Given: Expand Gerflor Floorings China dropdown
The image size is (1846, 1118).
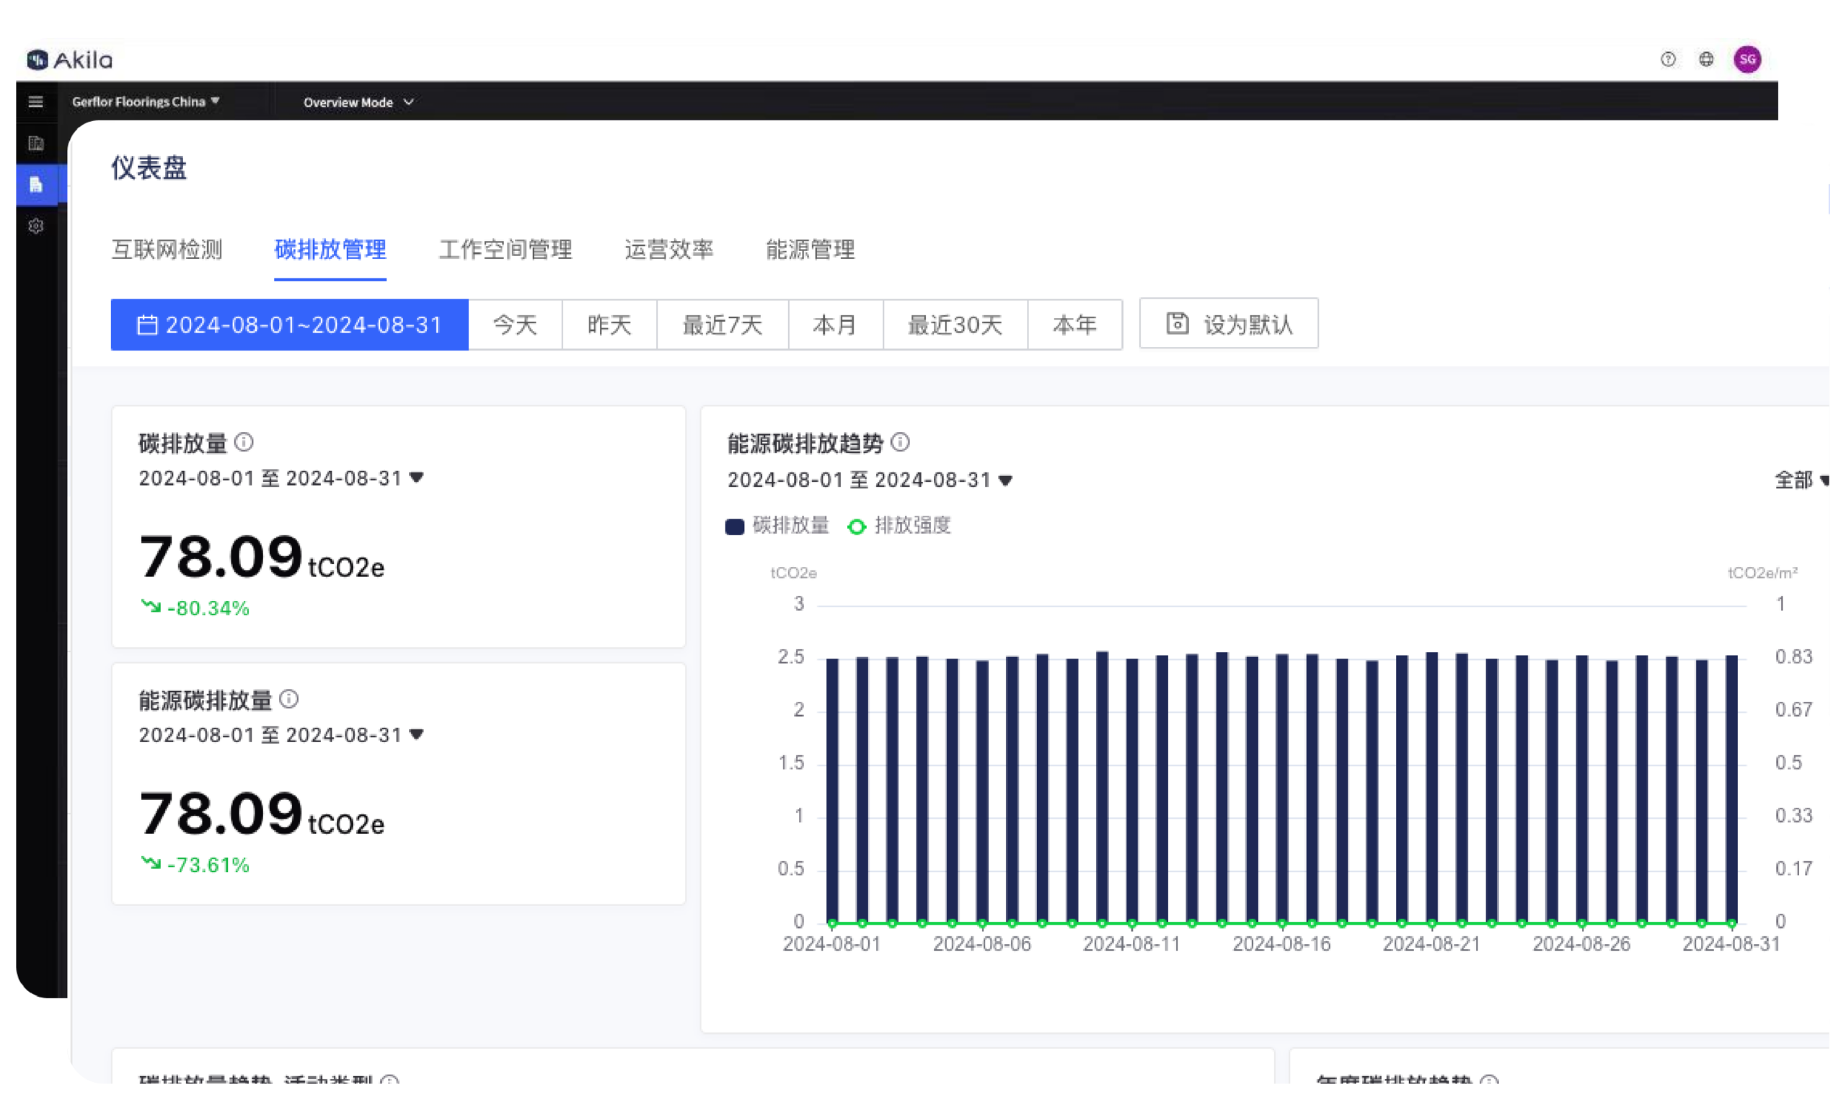Looking at the screenshot, I should coord(146,101).
